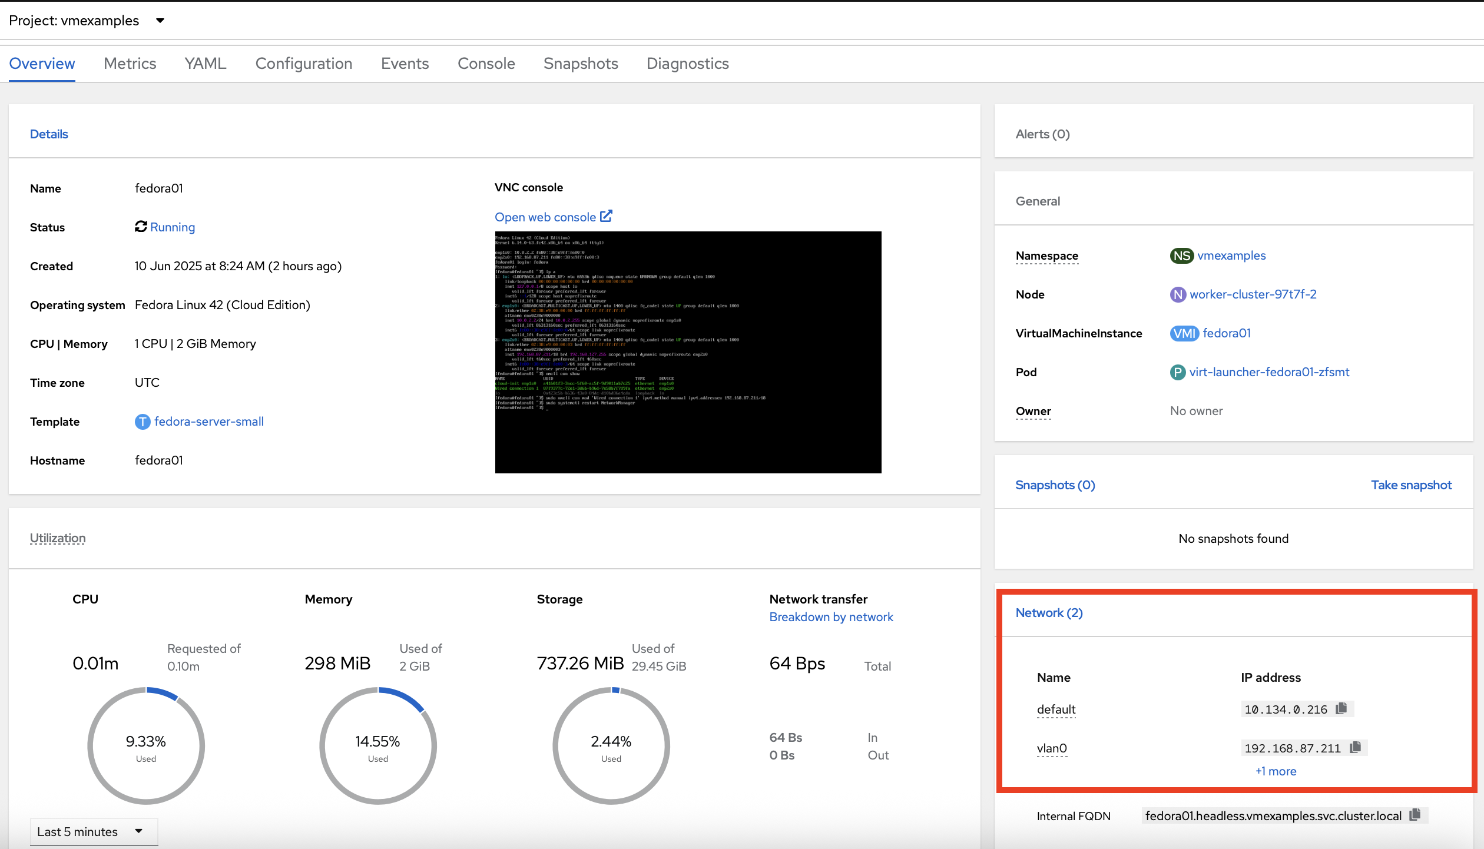Screen dimensions: 1484x849
Task: Open the fedora01 VirtualMachineInstance link
Action: (1227, 333)
